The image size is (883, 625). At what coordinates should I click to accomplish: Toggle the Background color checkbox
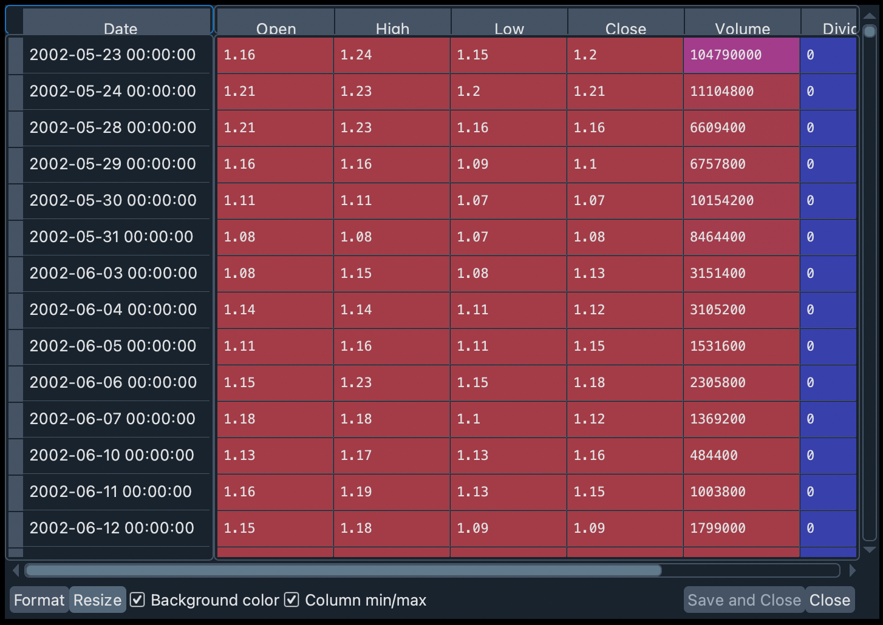(x=138, y=600)
